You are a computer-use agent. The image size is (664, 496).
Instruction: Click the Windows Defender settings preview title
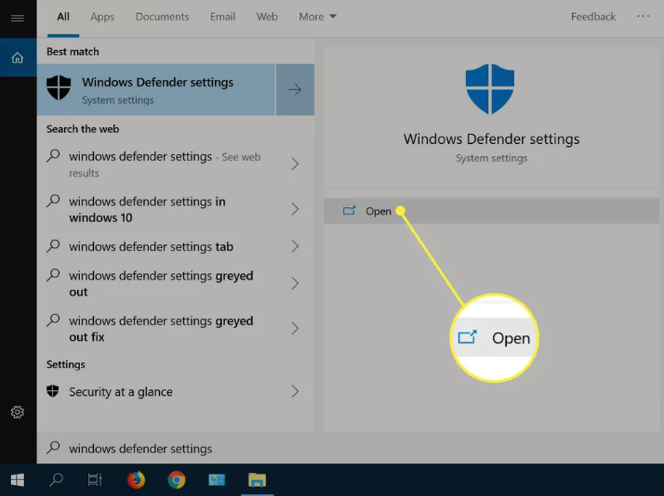tap(491, 139)
